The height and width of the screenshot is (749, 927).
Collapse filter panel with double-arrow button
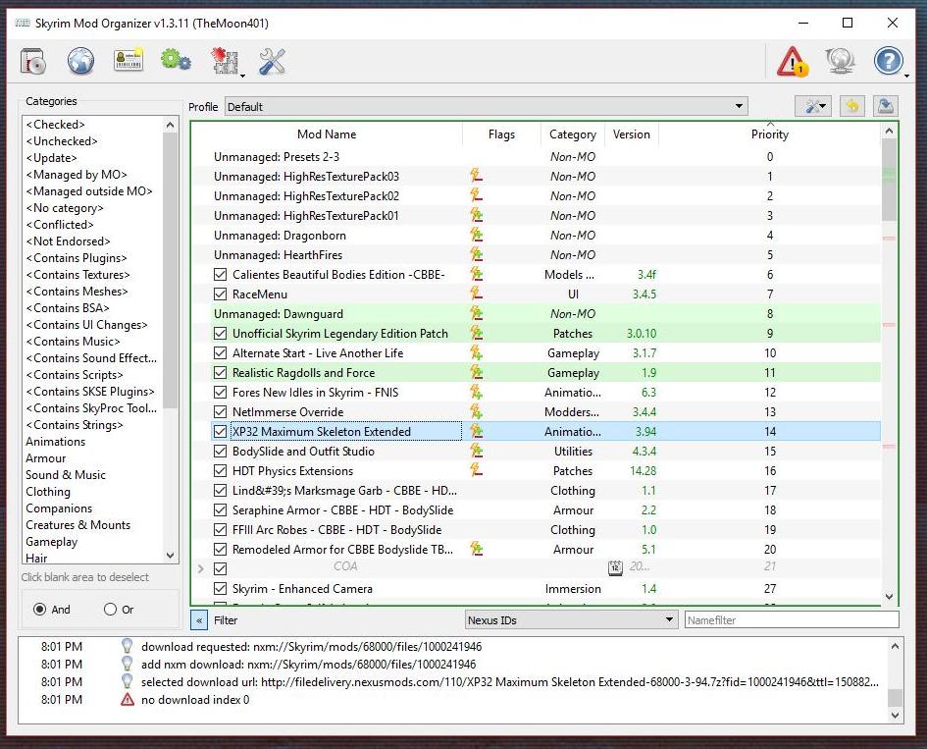pyautogui.click(x=199, y=620)
